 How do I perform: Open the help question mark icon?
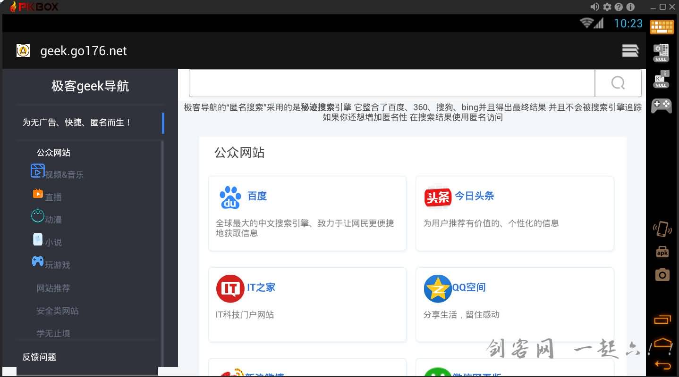[619, 7]
